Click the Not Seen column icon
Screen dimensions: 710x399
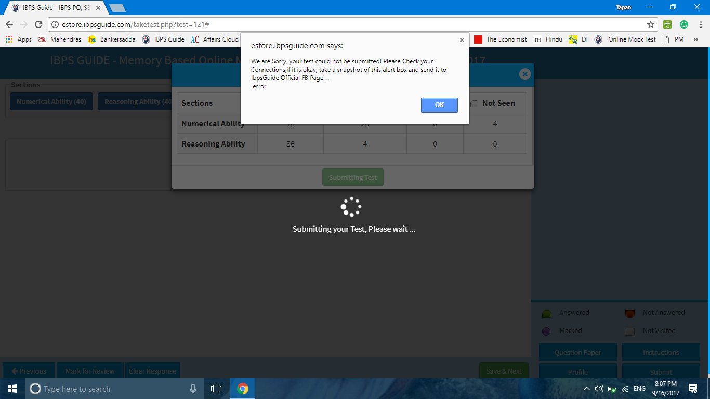tap(474, 103)
